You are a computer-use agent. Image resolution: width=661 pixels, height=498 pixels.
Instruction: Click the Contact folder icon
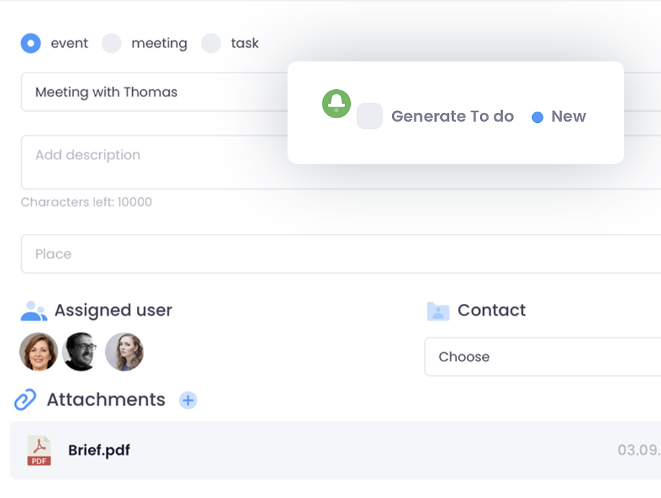pyautogui.click(x=440, y=310)
